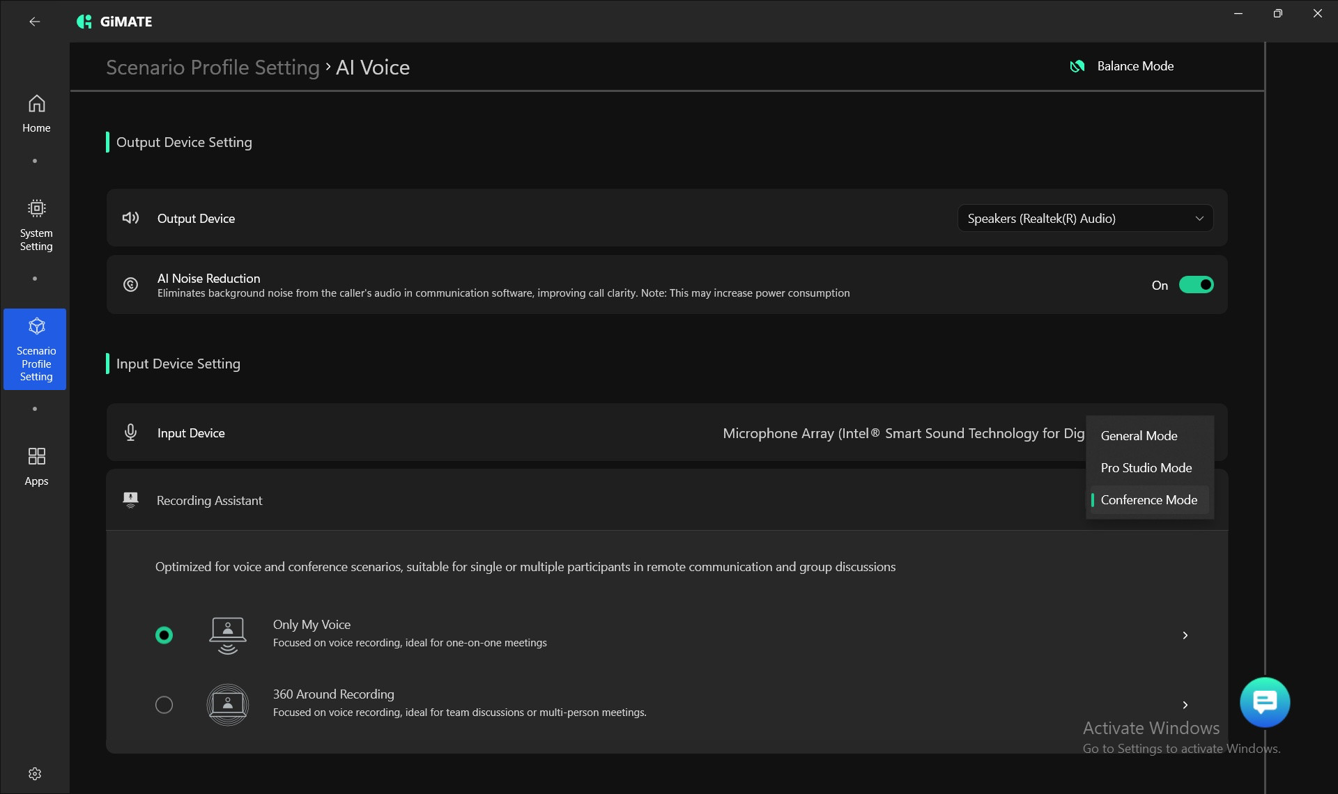Image resolution: width=1338 pixels, height=794 pixels.
Task: Turn off AI Noise Reduction toggle
Action: (x=1196, y=285)
